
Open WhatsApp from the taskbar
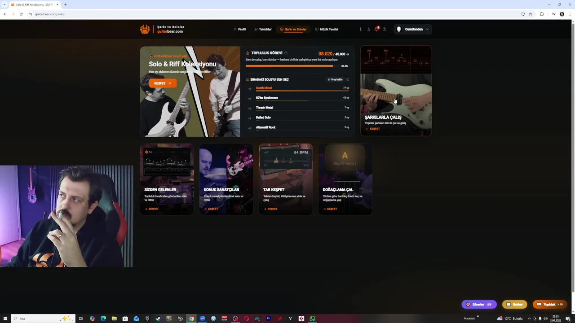(x=312, y=319)
